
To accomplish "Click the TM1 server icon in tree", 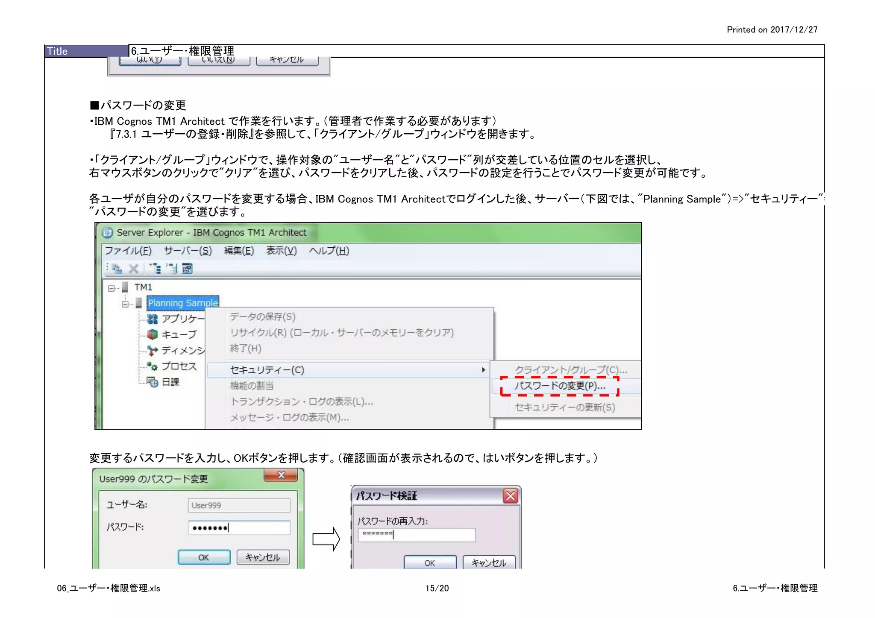I will (125, 287).
